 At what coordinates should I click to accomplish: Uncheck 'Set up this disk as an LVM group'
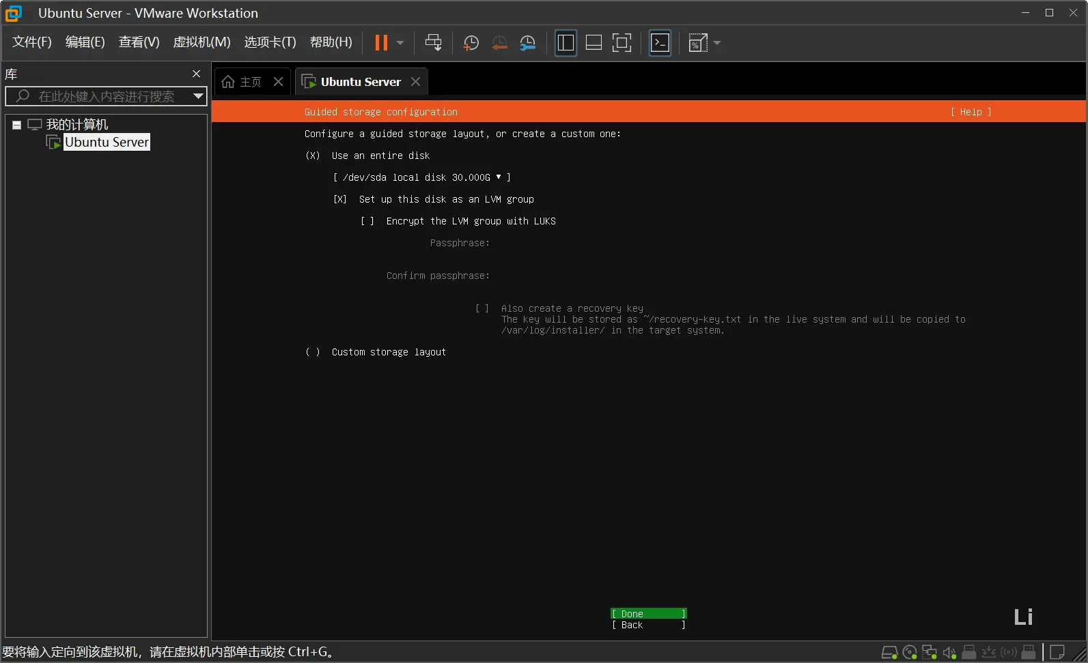click(340, 199)
